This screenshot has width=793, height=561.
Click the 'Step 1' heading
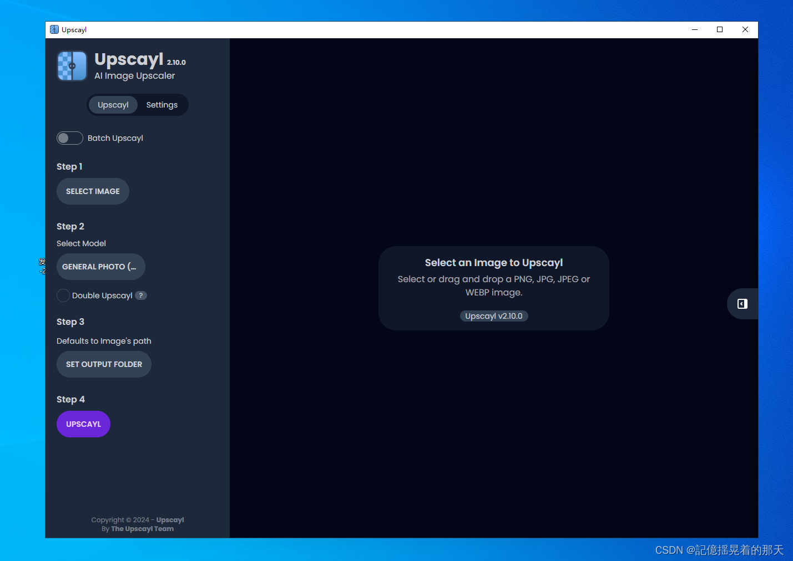tap(69, 166)
